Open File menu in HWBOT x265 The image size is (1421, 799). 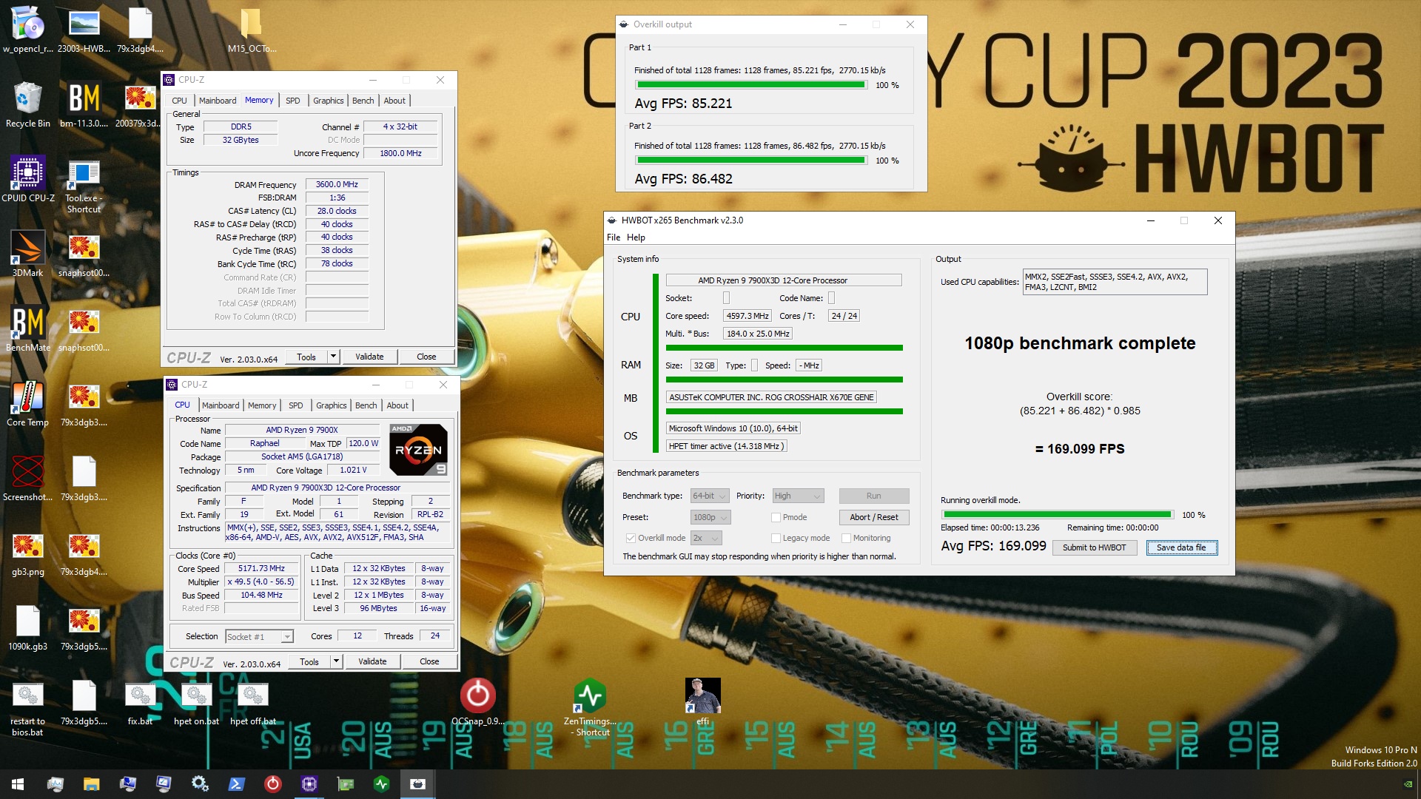[x=614, y=237]
